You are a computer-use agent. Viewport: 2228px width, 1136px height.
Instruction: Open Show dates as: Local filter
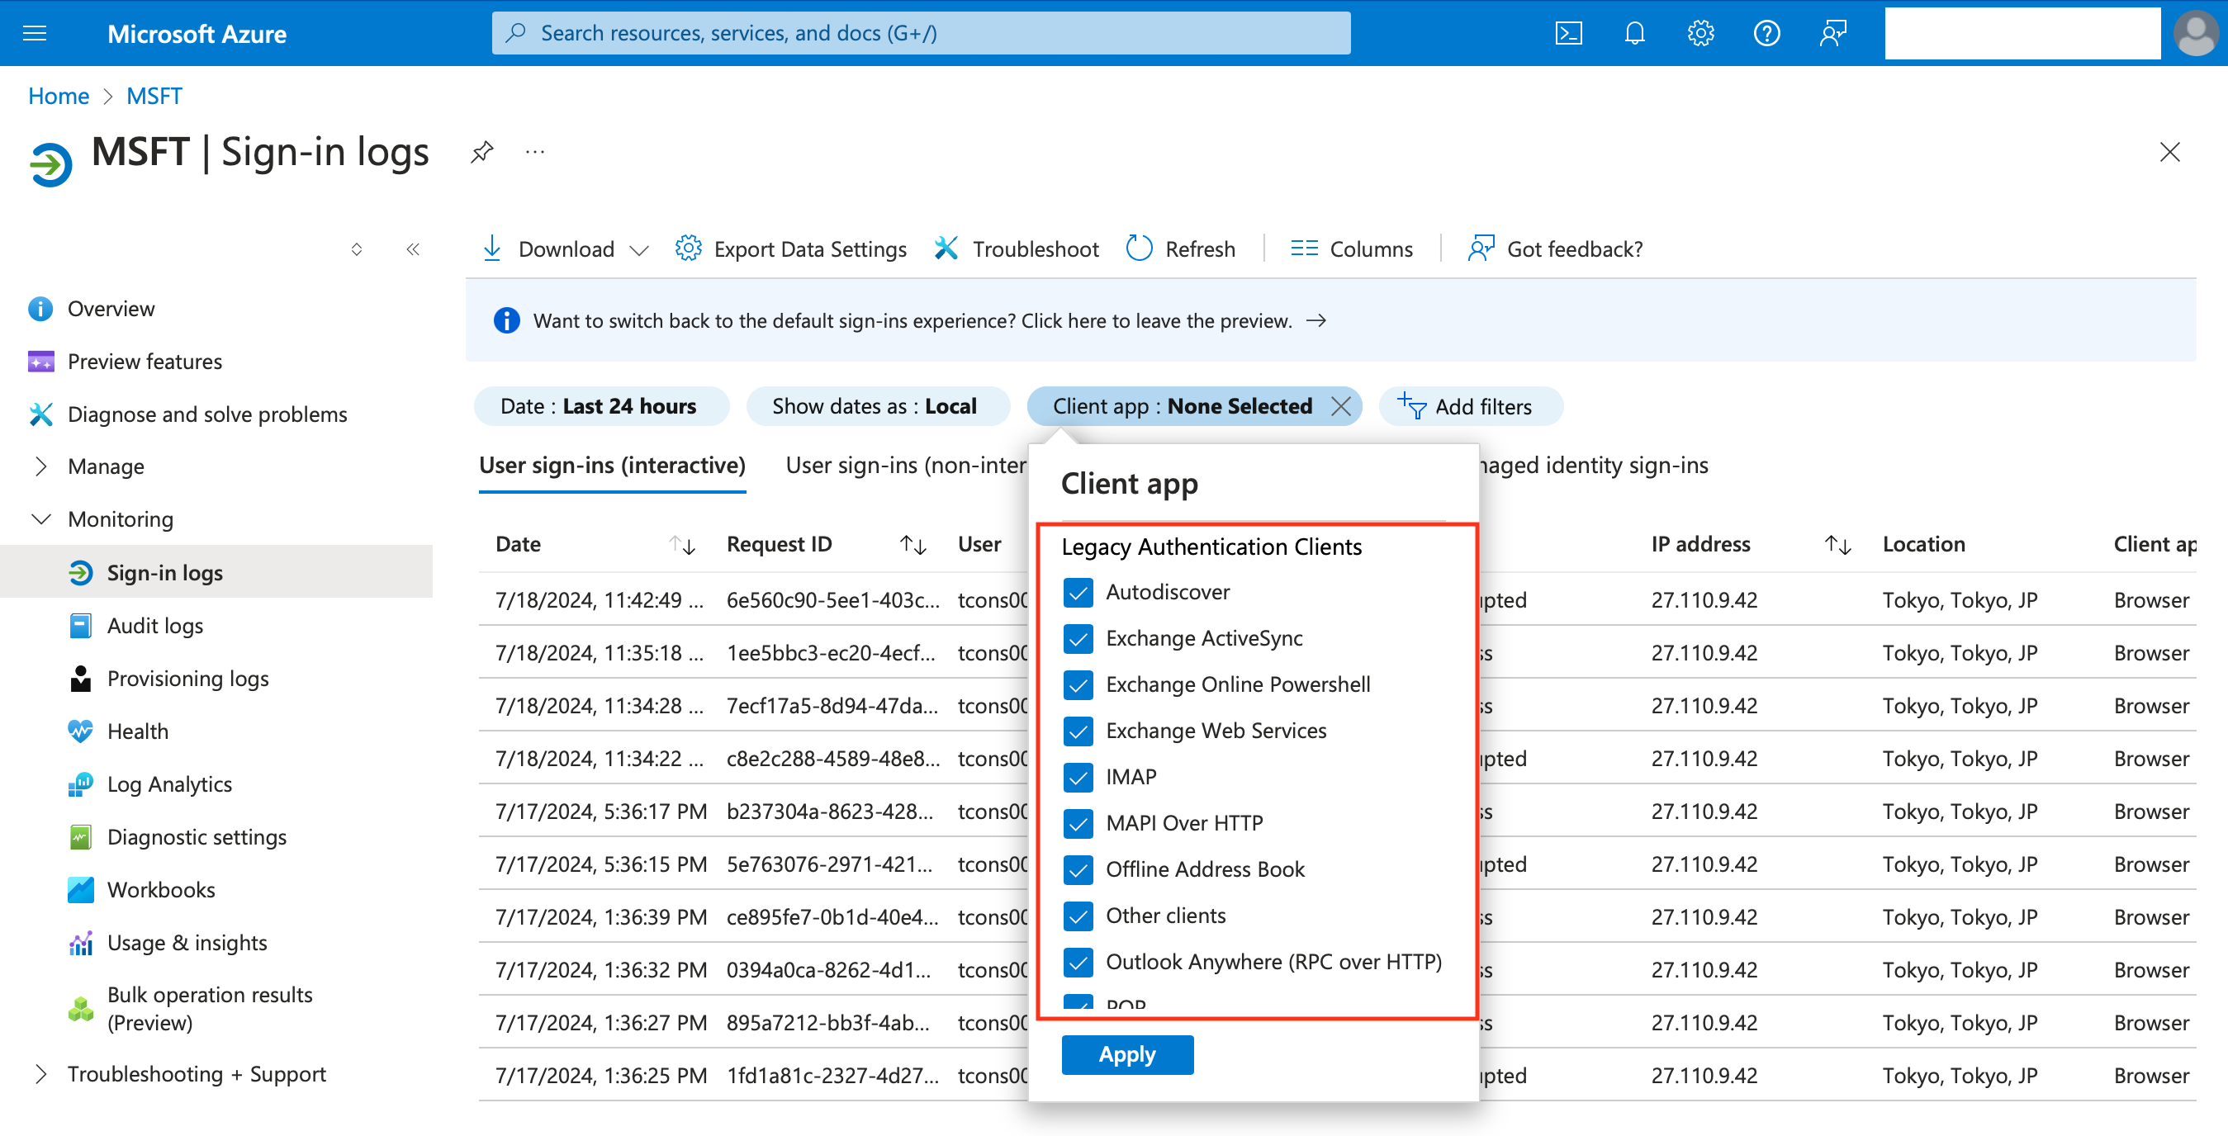[x=877, y=406]
